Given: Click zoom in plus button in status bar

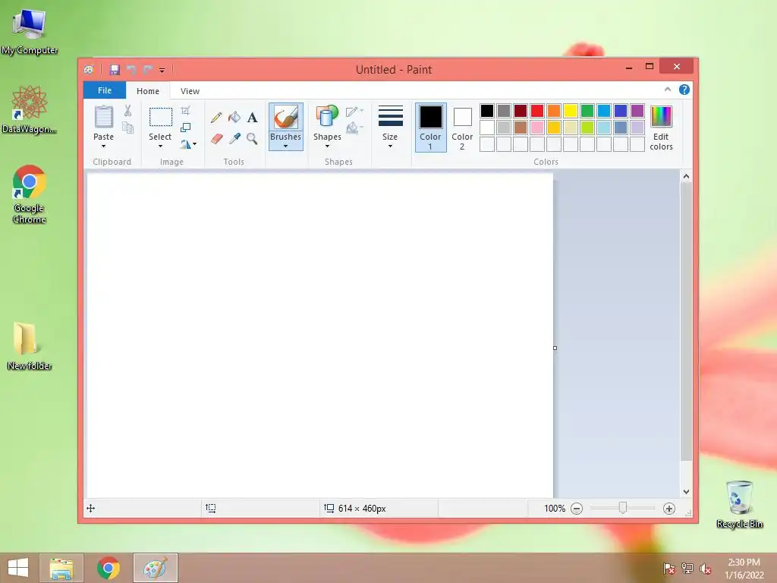Looking at the screenshot, I should (x=669, y=509).
